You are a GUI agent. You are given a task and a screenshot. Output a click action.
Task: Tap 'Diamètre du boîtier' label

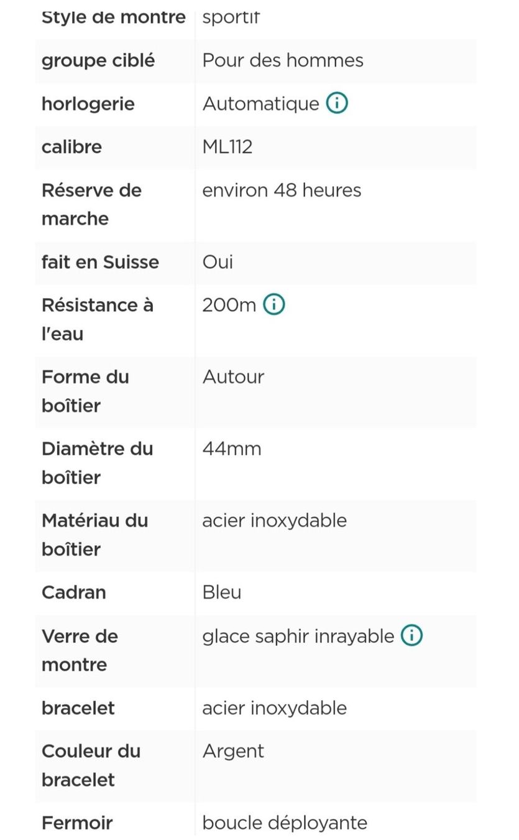(x=98, y=463)
